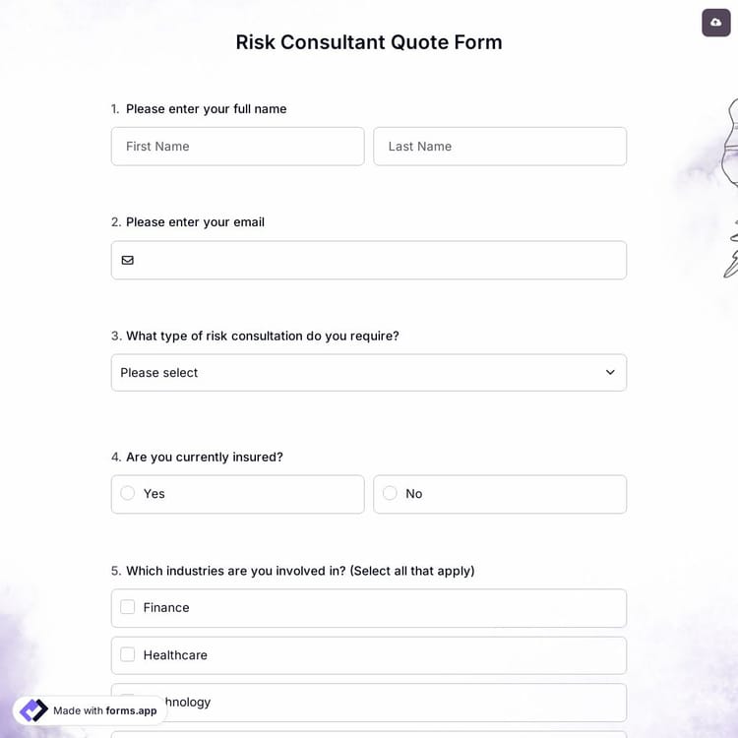Select the No radio button
This screenshot has width=738, height=738.
[390, 494]
